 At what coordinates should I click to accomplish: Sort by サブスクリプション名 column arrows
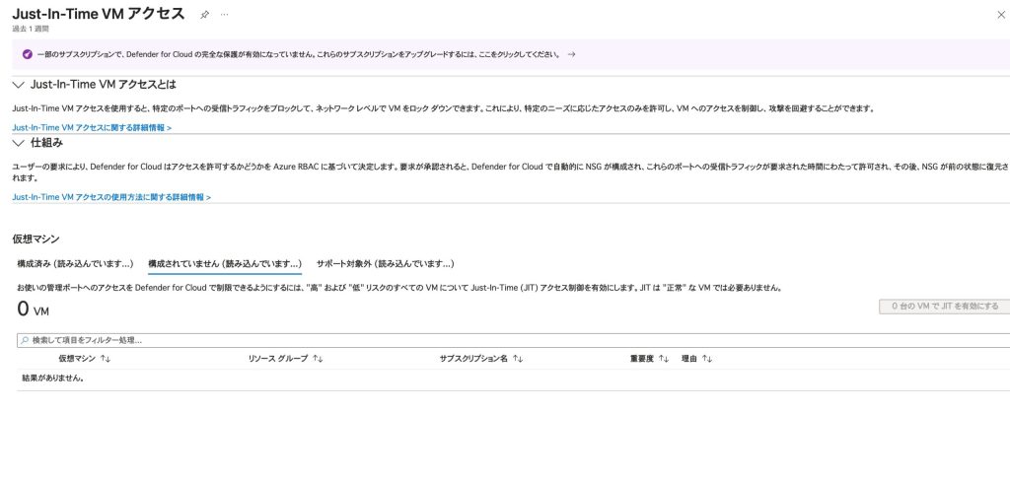pyautogui.click(x=518, y=359)
